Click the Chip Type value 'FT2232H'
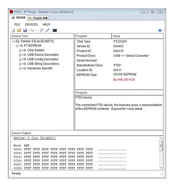The width and height of the screenshot is (174, 187). click(x=120, y=42)
